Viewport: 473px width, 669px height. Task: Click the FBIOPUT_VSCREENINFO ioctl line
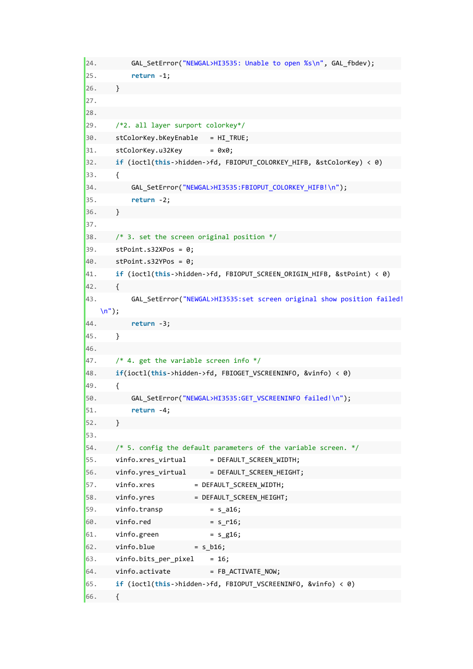point(235,584)
